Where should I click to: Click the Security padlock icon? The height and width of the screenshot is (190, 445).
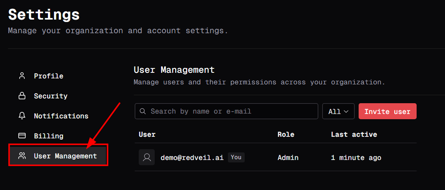22,96
